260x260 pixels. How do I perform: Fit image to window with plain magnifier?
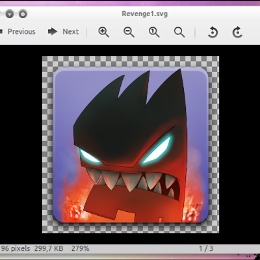point(179,32)
